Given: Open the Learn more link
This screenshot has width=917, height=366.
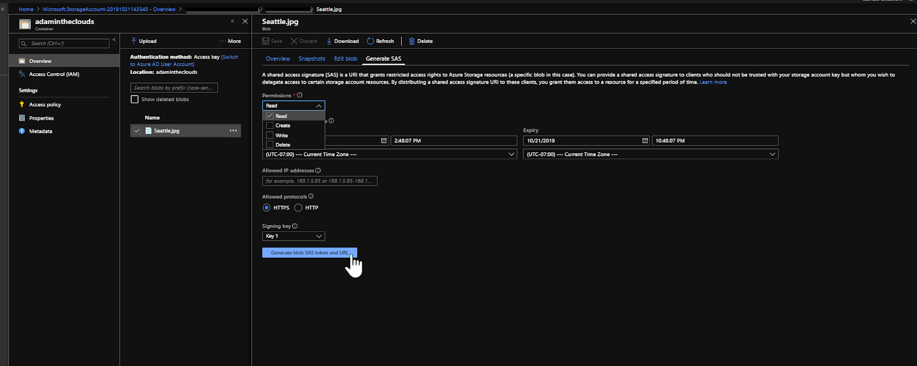Looking at the screenshot, I should [x=713, y=82].
